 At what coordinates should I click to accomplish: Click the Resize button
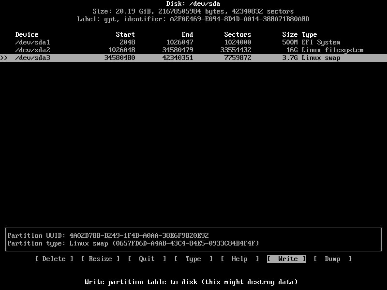point(100,259)
